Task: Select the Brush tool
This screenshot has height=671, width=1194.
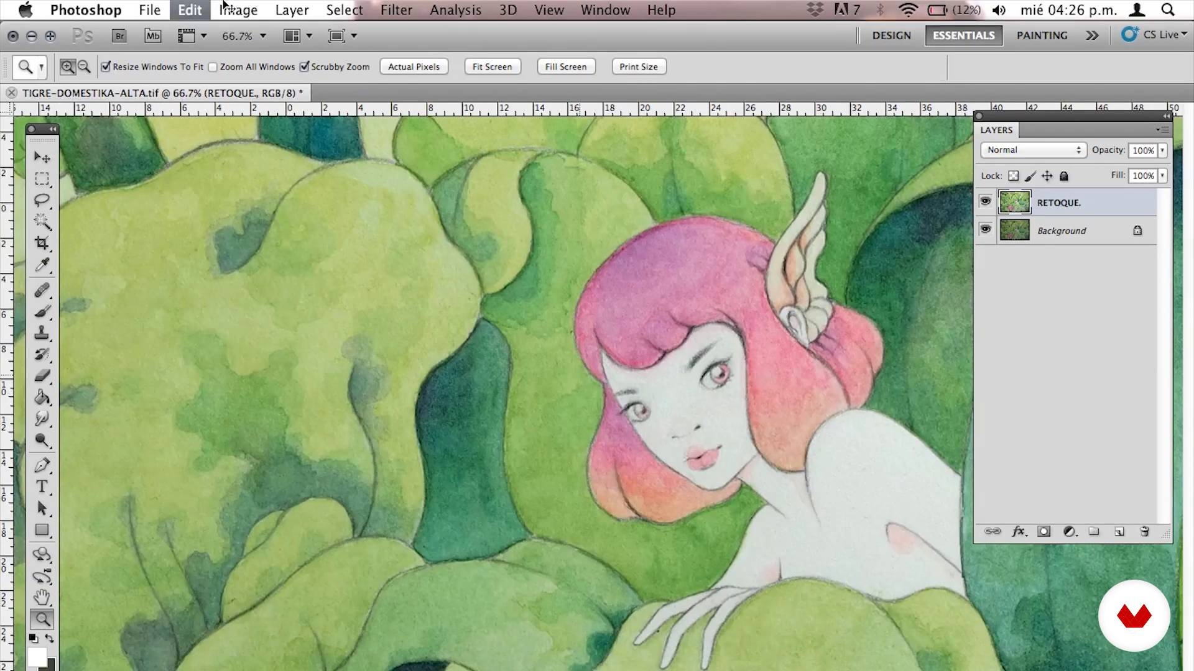Action: coord(42,311)
